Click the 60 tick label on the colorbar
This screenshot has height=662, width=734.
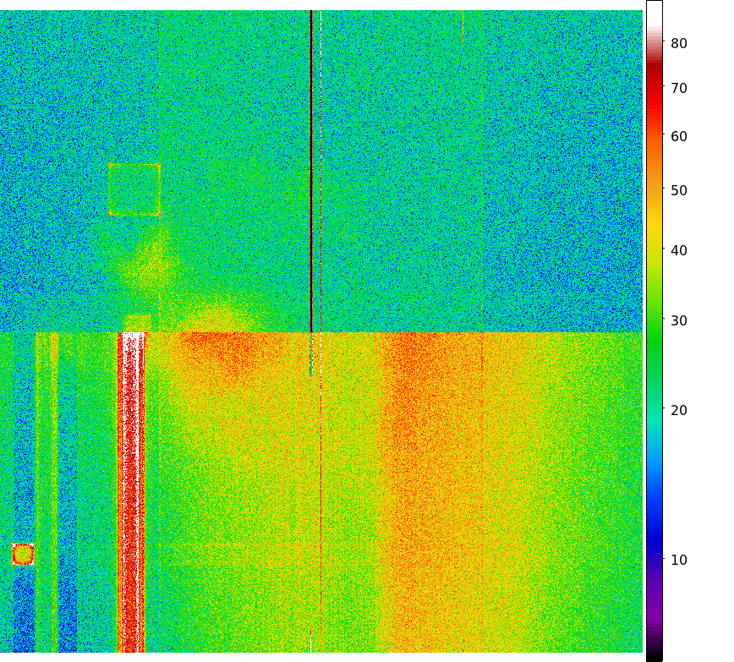(679, 137)
